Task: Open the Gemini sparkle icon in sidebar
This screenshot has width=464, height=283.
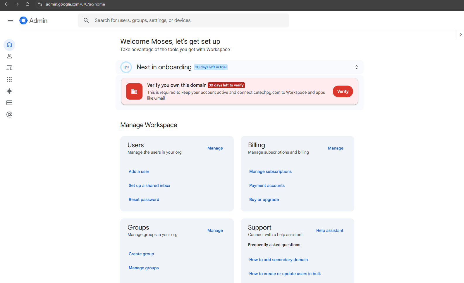Action: point(9,91)
